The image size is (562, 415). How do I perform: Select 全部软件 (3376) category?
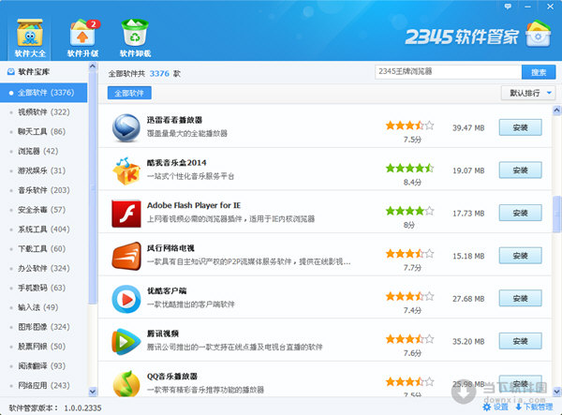(x=43, y=93)
